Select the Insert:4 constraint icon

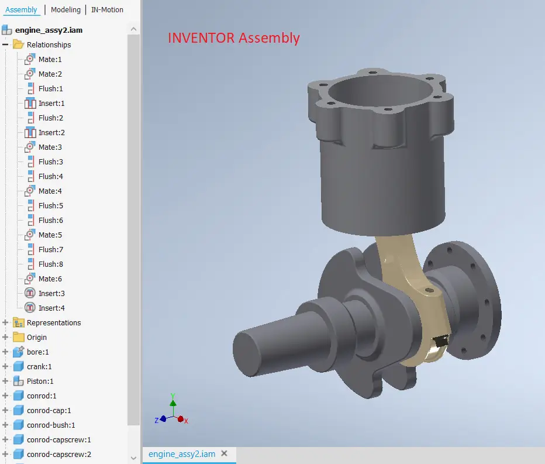click(x=30, y=308)
